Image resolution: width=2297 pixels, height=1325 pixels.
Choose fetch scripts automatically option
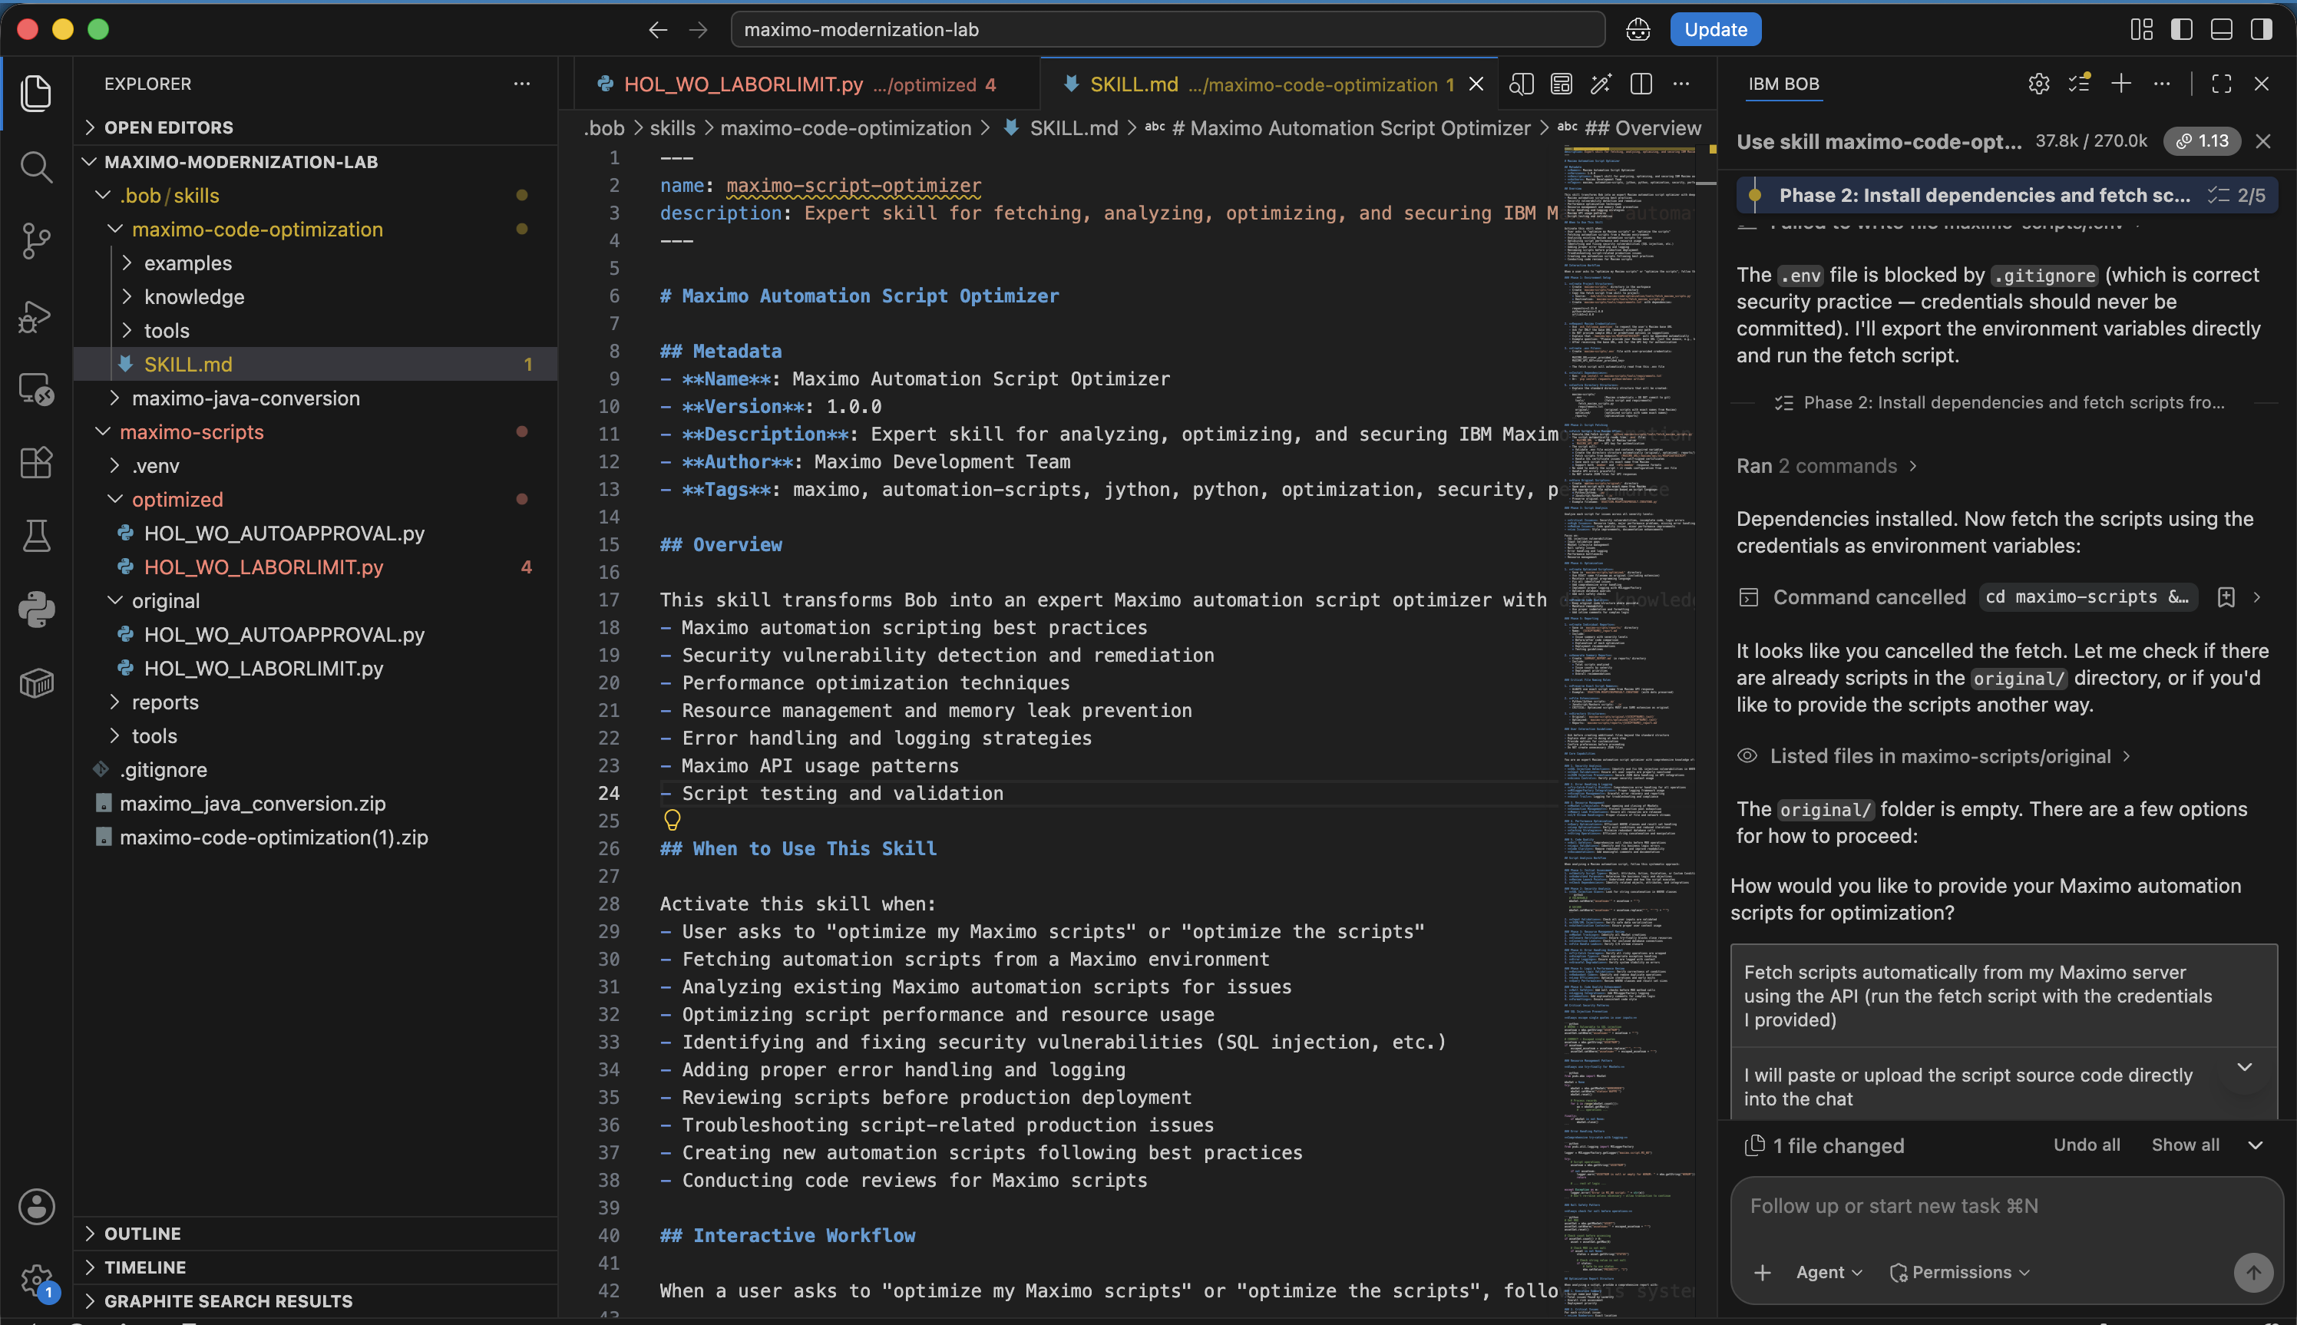pos(2004,996)
